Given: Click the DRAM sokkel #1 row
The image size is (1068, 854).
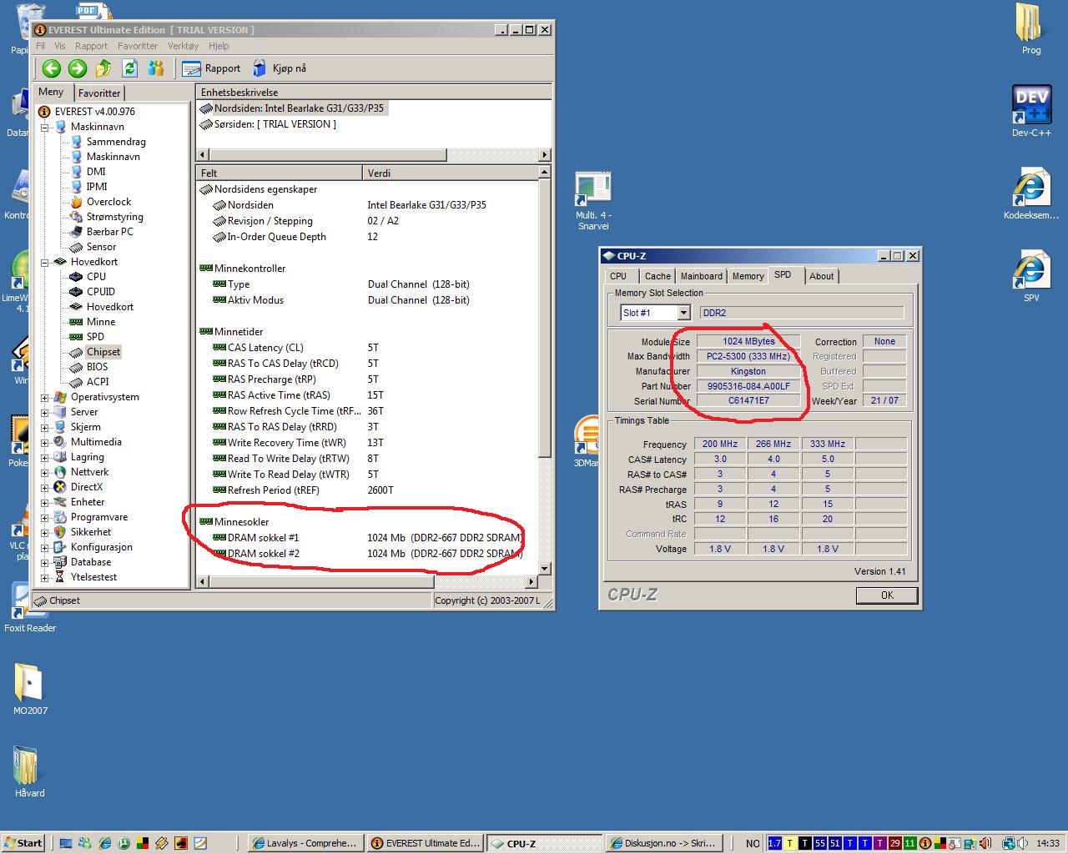Looking at the screenshot, I should [367, 538].
